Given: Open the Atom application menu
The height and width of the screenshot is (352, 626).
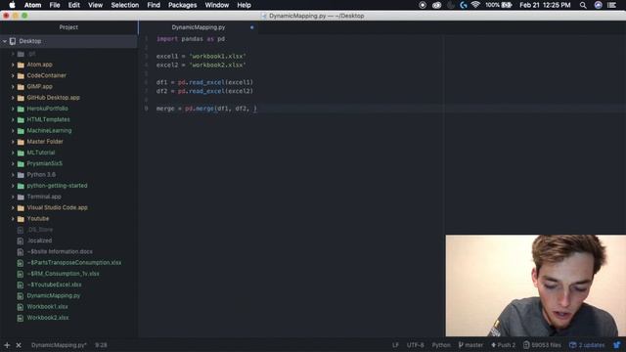Looking at the screenshot, I should point(32,5).
